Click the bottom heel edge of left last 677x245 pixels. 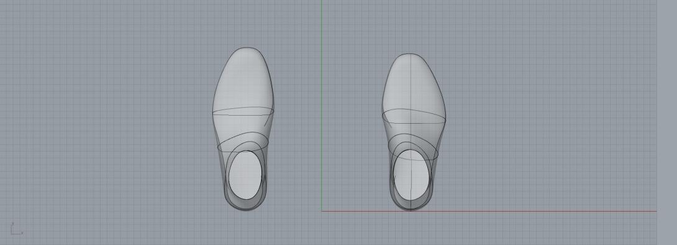(x=245, y=209)
